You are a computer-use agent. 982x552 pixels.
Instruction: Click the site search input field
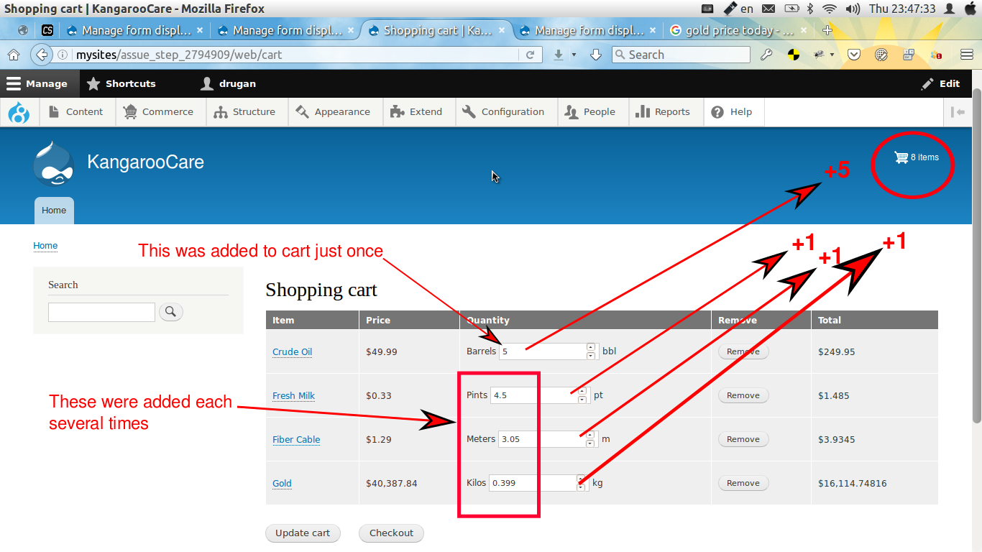(x=101, y=312)
